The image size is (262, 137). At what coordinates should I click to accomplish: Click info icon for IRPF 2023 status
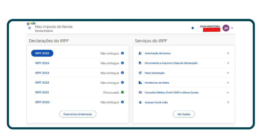click(122, 73)
